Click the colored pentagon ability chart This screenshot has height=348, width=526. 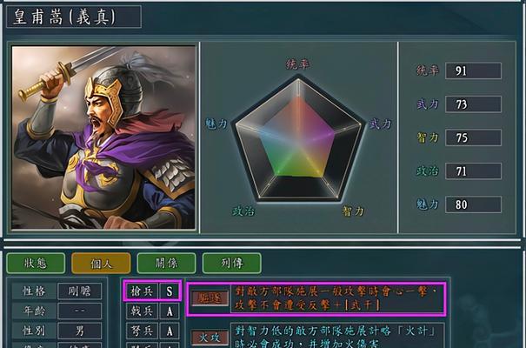coord(298,139)
